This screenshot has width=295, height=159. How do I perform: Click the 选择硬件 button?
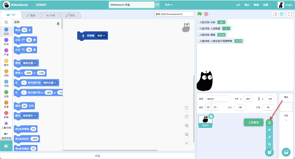41,5
